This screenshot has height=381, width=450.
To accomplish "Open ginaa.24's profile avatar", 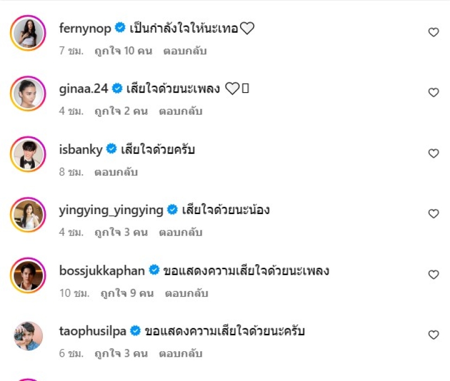I will (28, 93).
